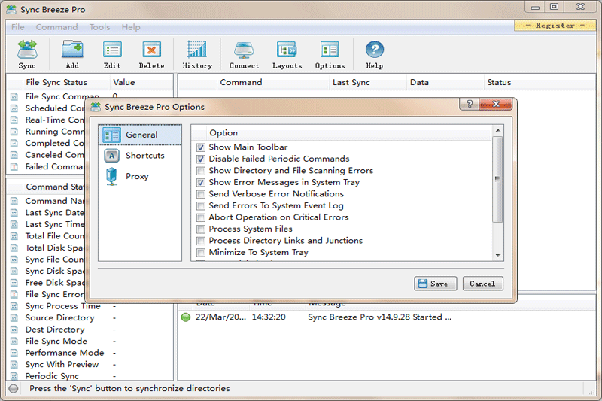Check Minimize To System Tray option
Viewport: 602px width, 401px height.
(201, 253)
